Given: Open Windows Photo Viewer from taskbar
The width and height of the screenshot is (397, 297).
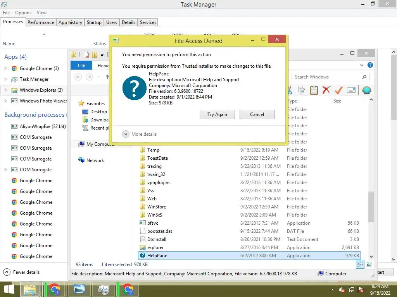Looking at the screenshot, I should tap(79, 289).
